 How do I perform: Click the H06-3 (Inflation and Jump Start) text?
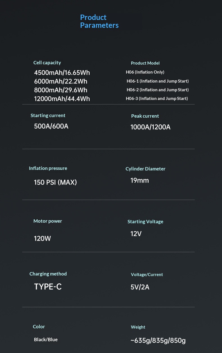click(x=157, y=99)
